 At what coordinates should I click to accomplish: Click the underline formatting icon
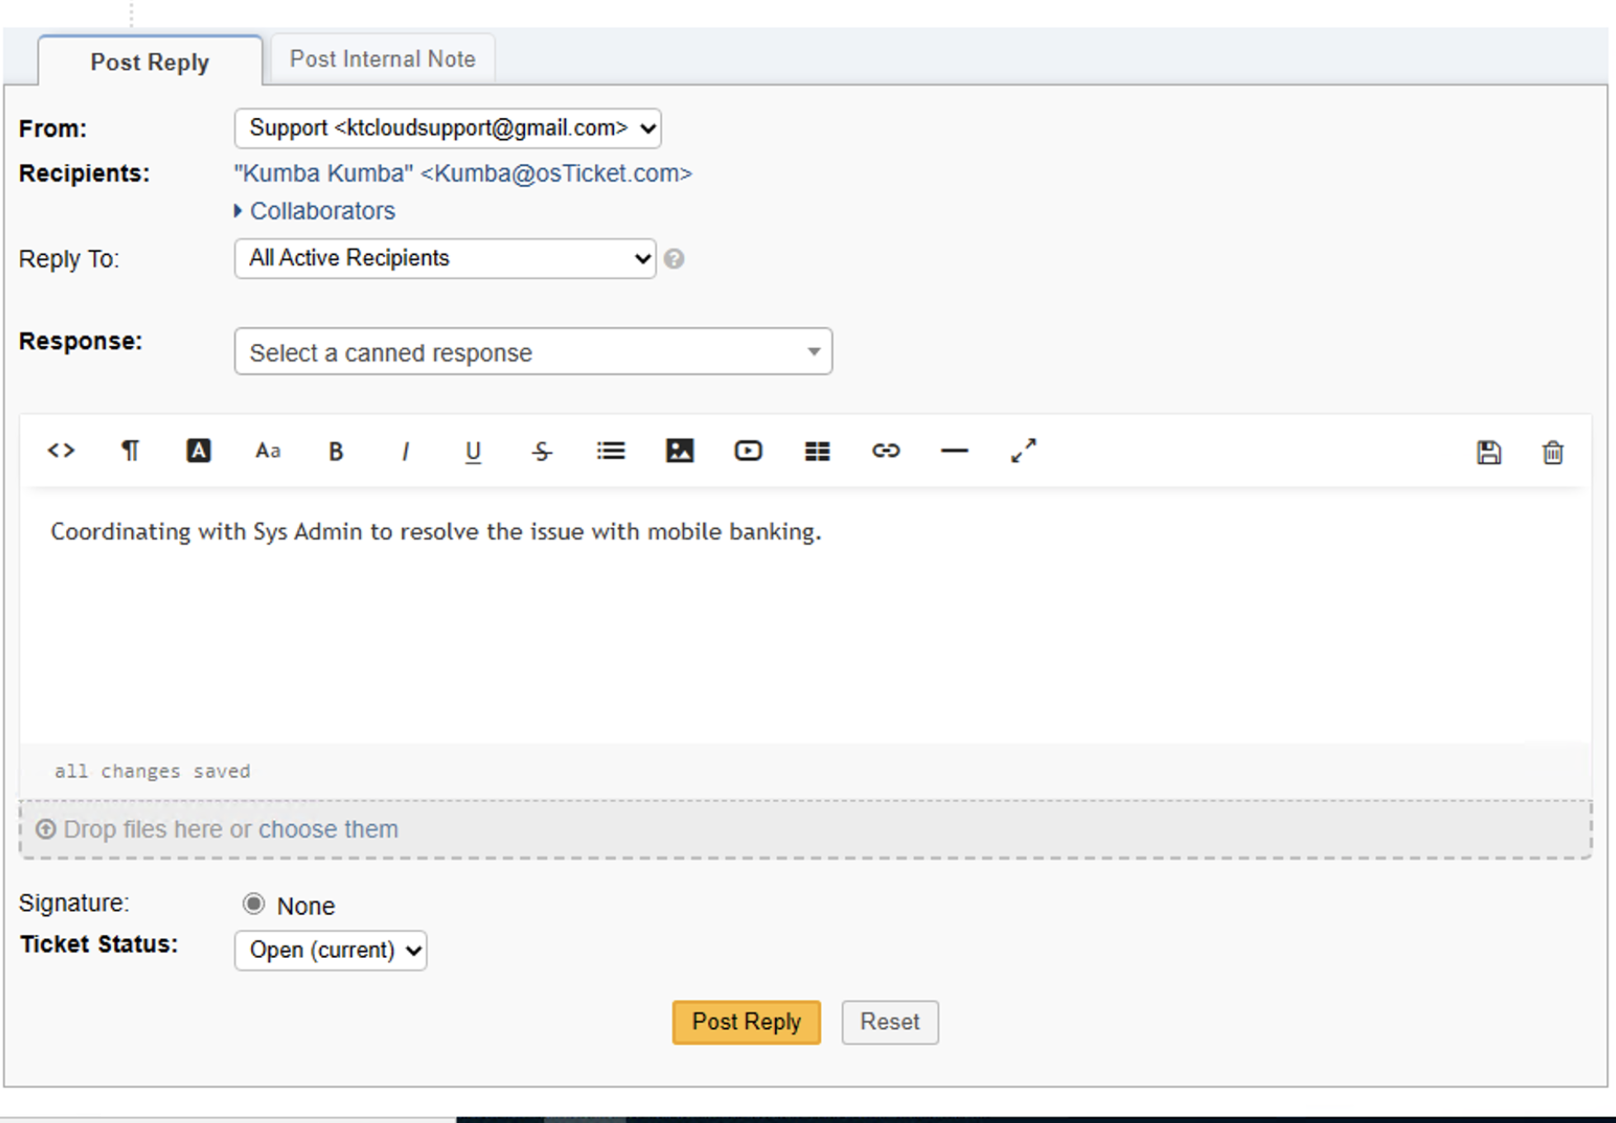point(473,452)
